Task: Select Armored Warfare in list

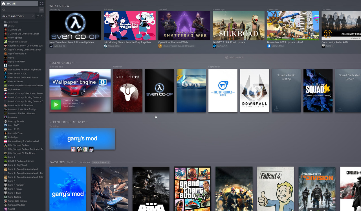Action: (x=16, y=205)
